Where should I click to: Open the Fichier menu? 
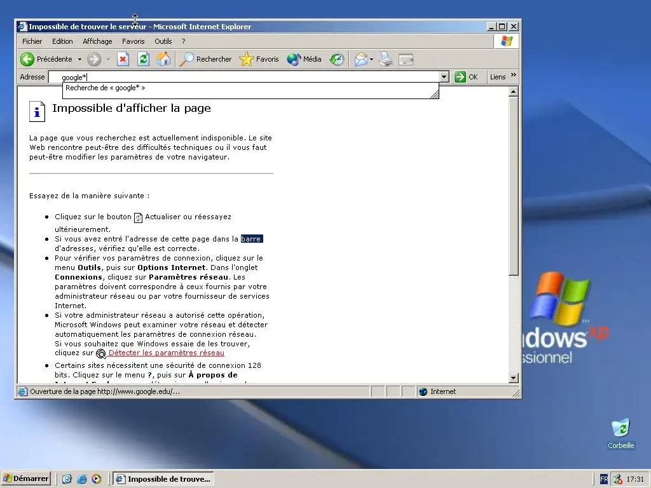(x=32, y=41)
